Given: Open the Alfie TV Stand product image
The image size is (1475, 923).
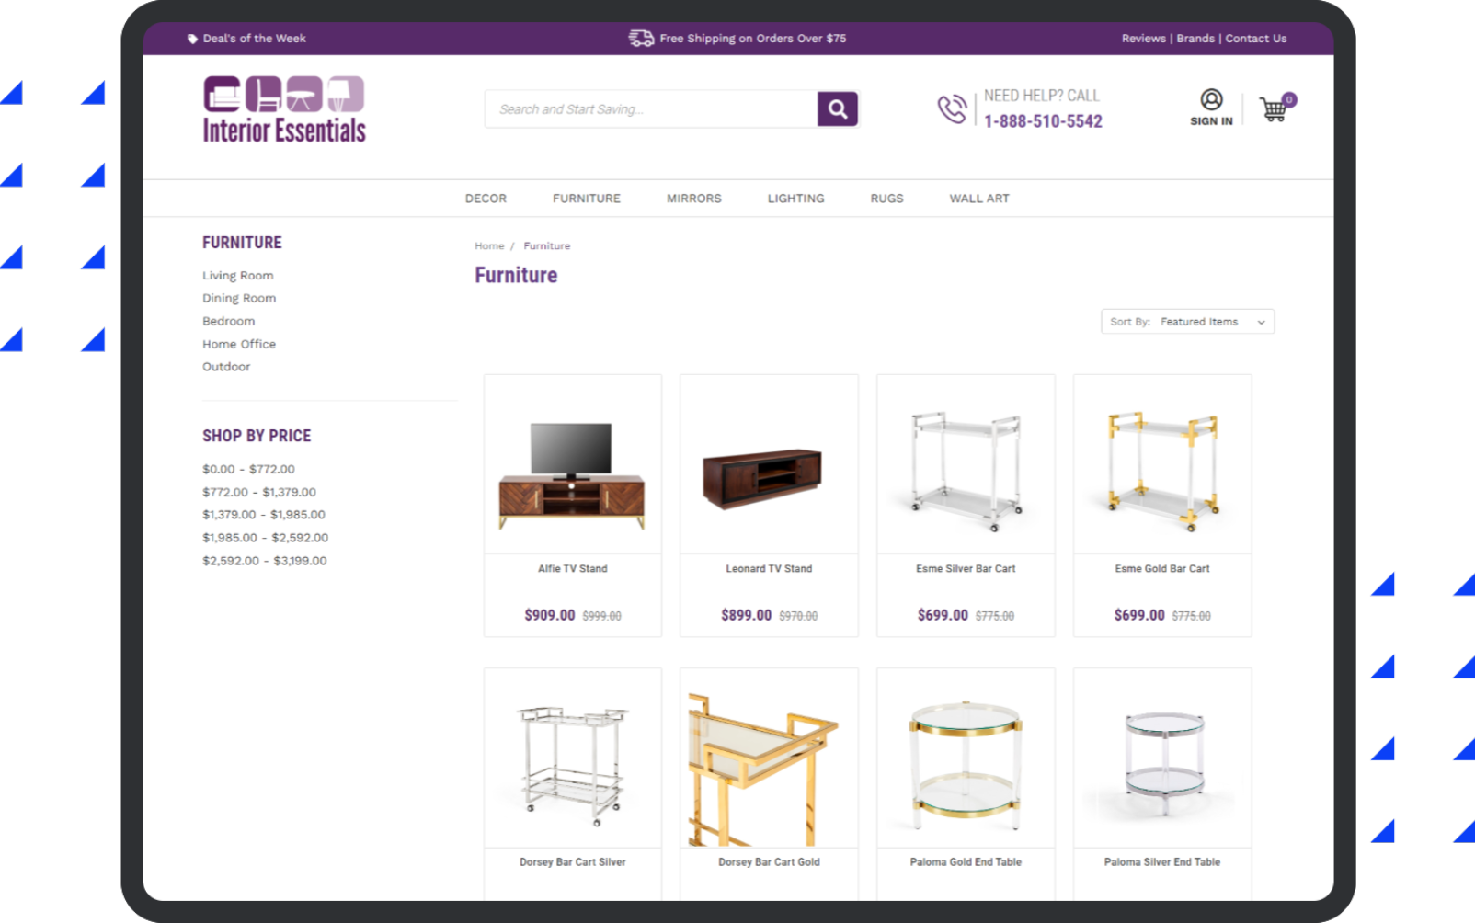Looking at the screenshot, I should (x=572, y=464).
